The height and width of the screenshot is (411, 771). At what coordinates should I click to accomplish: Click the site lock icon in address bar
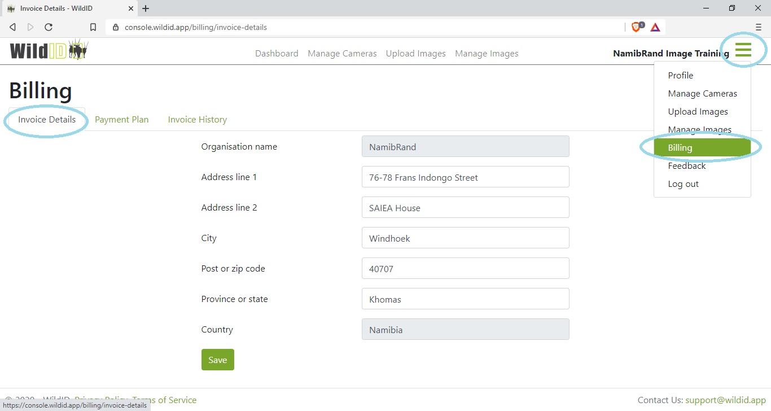click(x=116, y=27)
